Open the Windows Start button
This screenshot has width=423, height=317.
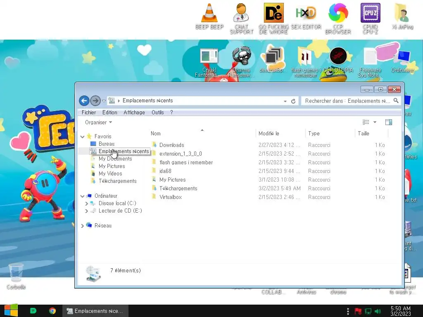point(11,310)
